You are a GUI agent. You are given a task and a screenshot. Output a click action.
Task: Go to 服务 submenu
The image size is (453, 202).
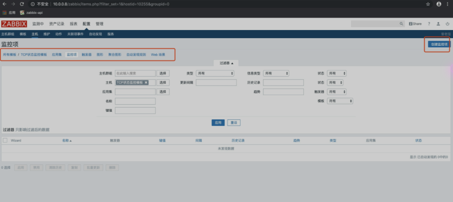click(x=111, y=34)
